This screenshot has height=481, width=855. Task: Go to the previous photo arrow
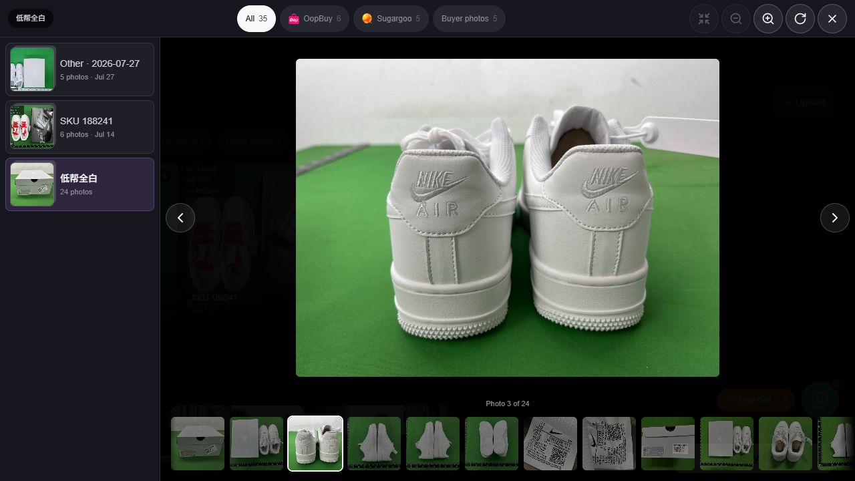pyautogui.click(x=180, y=218)
